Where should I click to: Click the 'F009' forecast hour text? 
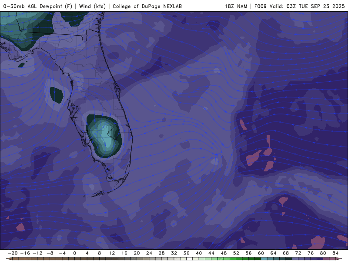(260, 6)
